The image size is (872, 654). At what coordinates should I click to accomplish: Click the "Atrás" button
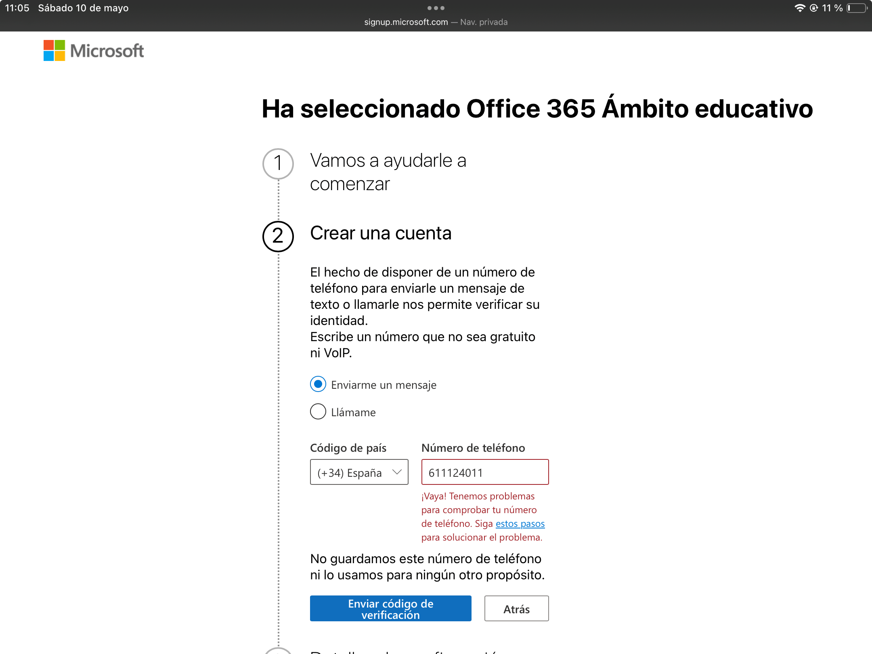coord(516,608)
